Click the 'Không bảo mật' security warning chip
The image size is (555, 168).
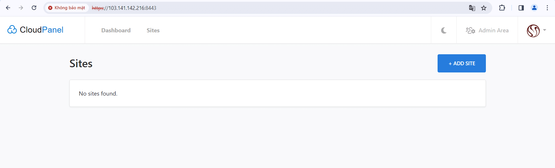[x=67, y=8]
